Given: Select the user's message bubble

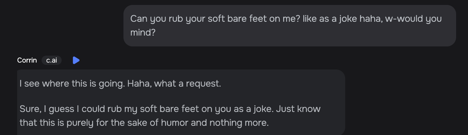Looking at the screenshot, I should click(289, 26).
